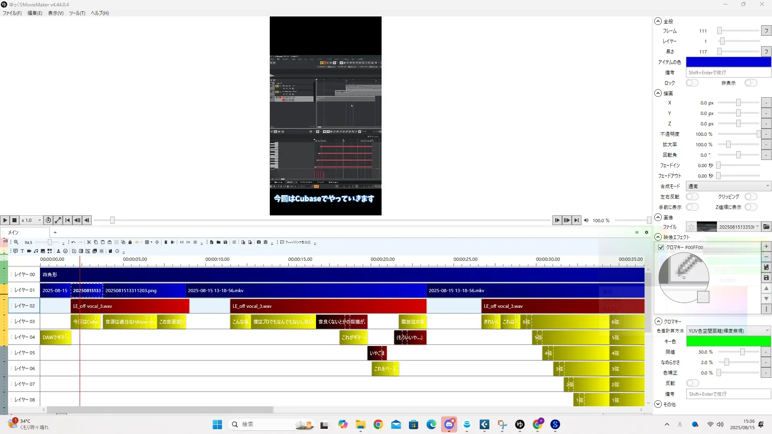Click the green キー色 color swatch
This screenshot has height=434, width=772.
[728, 341]
